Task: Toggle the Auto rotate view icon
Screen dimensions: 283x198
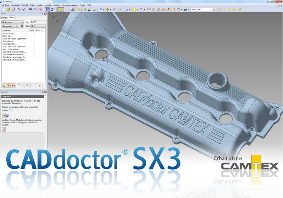Action: click(x=47, y=9)
